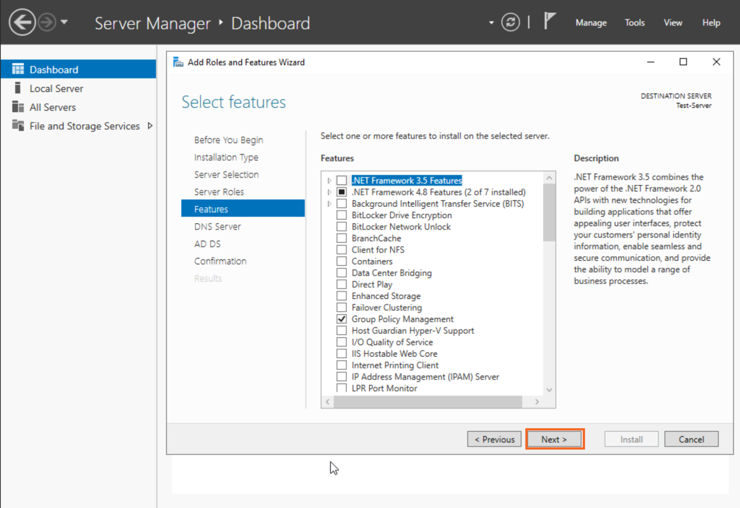740x508 pixels.
Task: Expand the Background Intelligent Transfer Service node
Action: [x=329, y=203]
